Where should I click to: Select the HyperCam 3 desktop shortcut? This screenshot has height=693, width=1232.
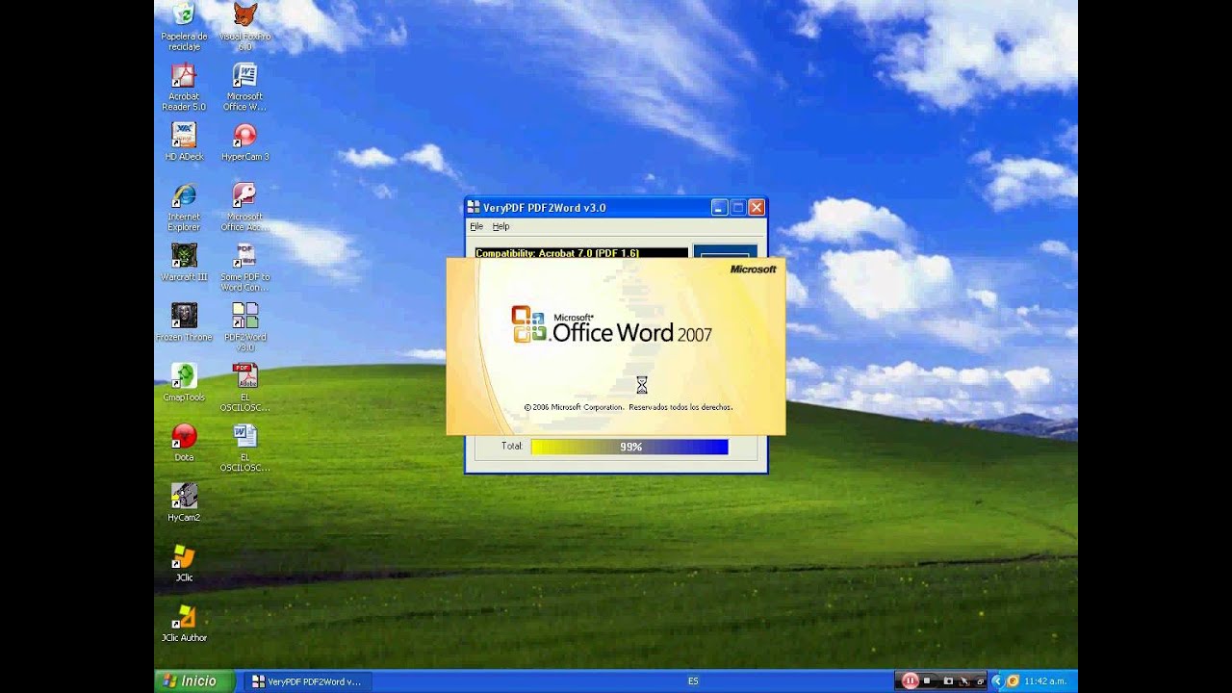(244, 141)
